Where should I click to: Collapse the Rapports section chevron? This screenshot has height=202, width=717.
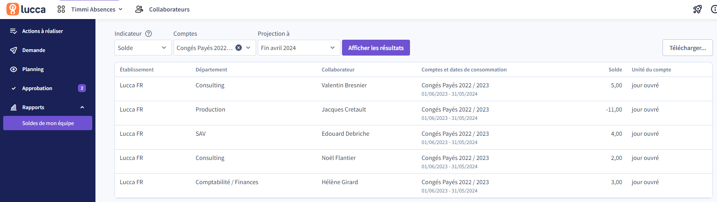[x=82, y=107]
